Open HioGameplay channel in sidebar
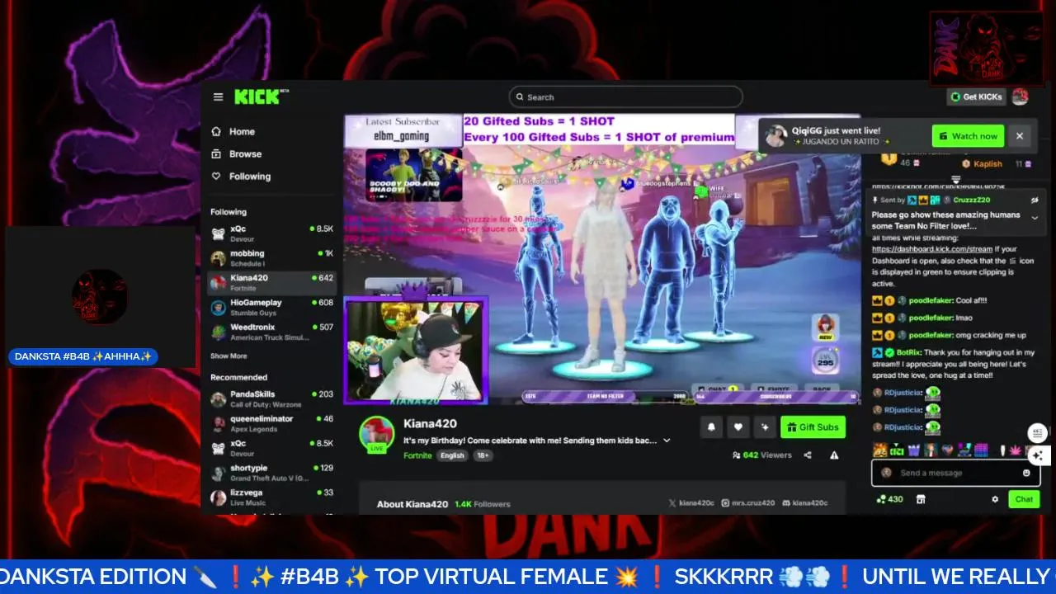This screenshot has width=1056, height=594. 271,308
